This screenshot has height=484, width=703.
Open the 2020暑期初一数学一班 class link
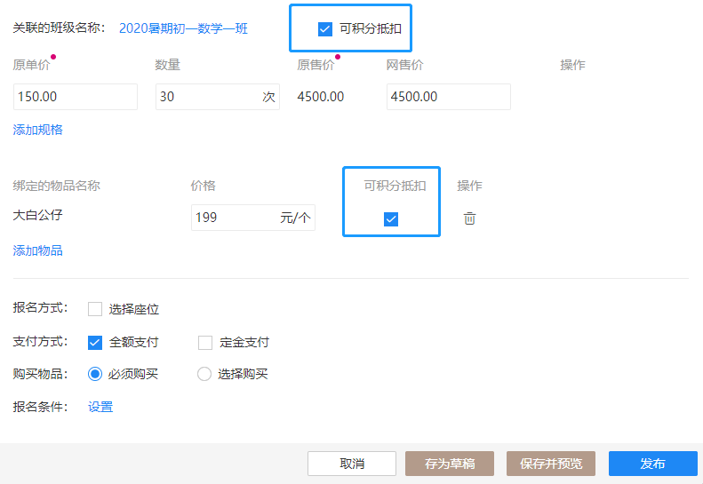coord(183,28)
